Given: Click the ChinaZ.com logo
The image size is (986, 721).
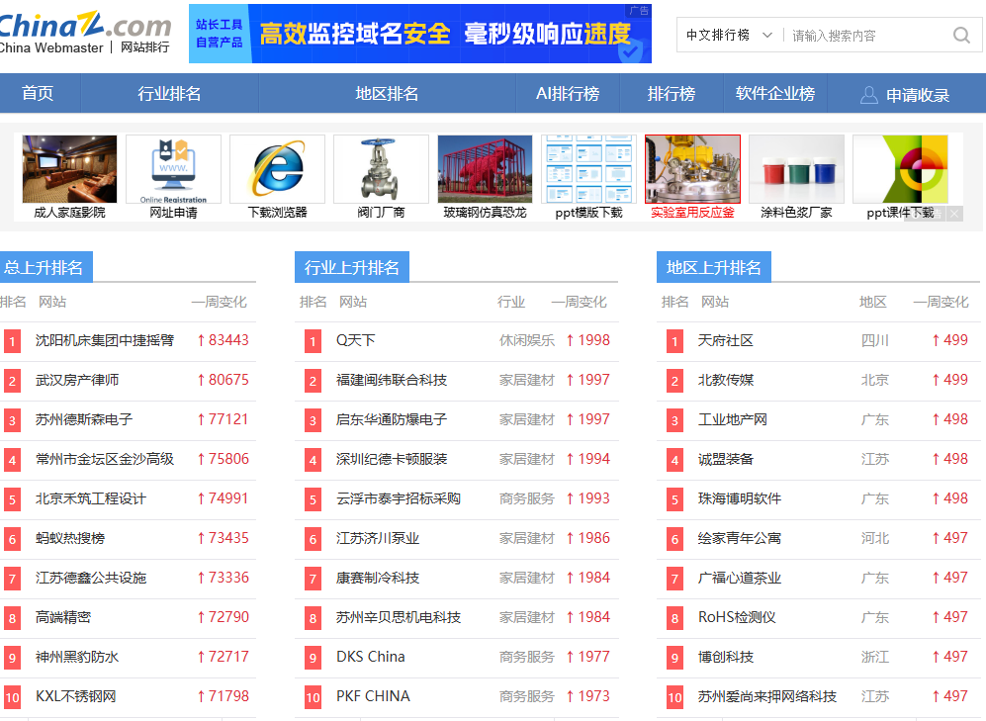Looking at the screenshot, I should pos(84,33).
